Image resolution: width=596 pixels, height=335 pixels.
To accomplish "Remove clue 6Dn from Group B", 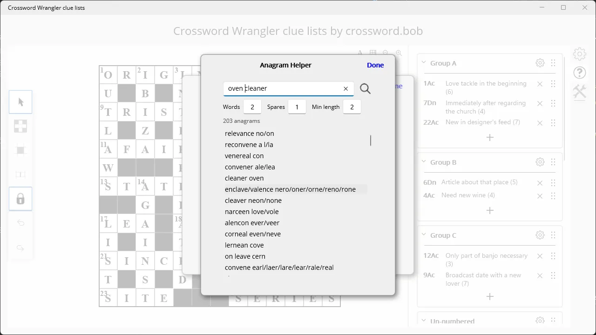I will (x=540, y=183).
